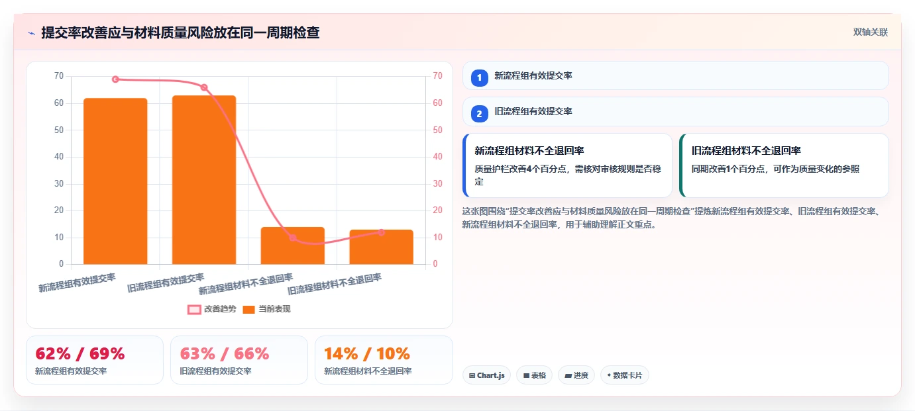Click the x-axis label 新流程组有效提交率
This screenshot has width=915, height=411.
pyautogui.click(x=77, y=283)
